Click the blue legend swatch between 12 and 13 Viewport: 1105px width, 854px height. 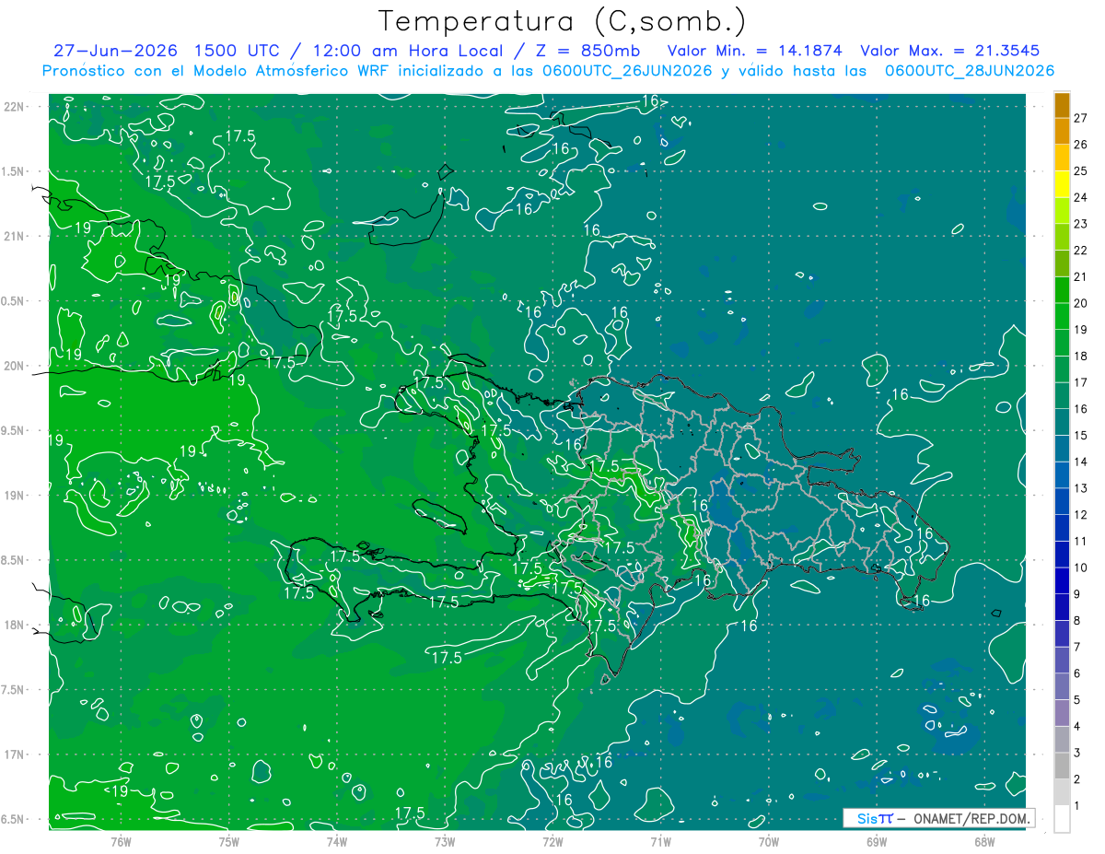point(1062,501)
